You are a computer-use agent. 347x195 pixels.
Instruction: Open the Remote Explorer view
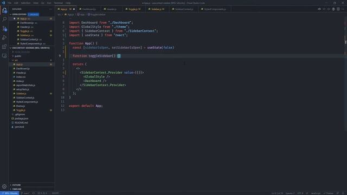tap(4, 56)
